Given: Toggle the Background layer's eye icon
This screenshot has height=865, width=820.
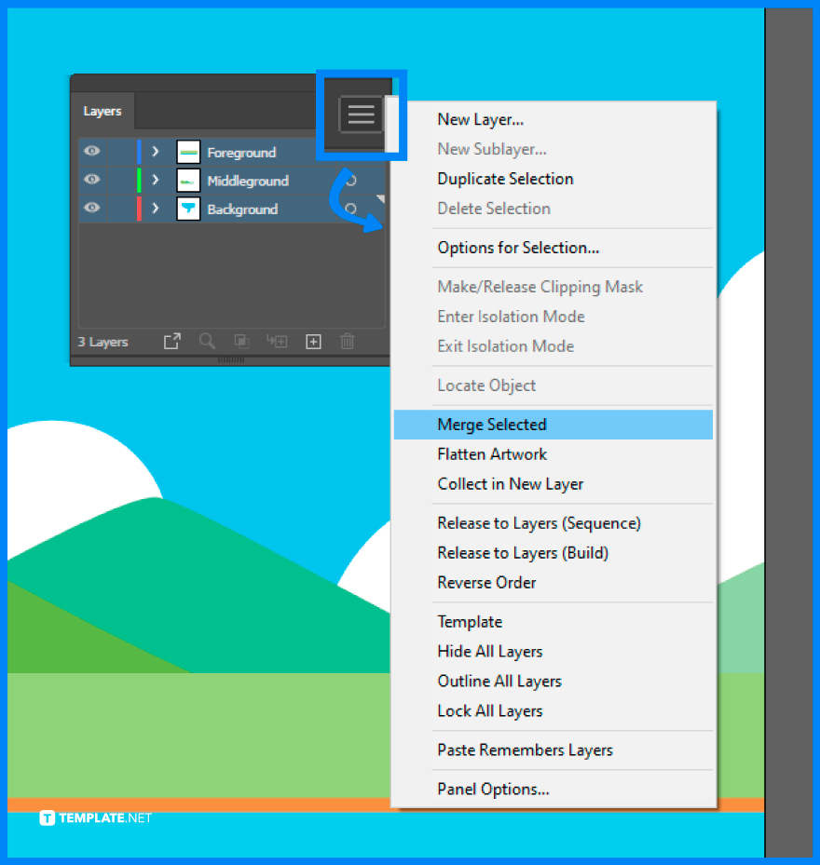Looking at the screenshot, I should click(x=91, y=209).
